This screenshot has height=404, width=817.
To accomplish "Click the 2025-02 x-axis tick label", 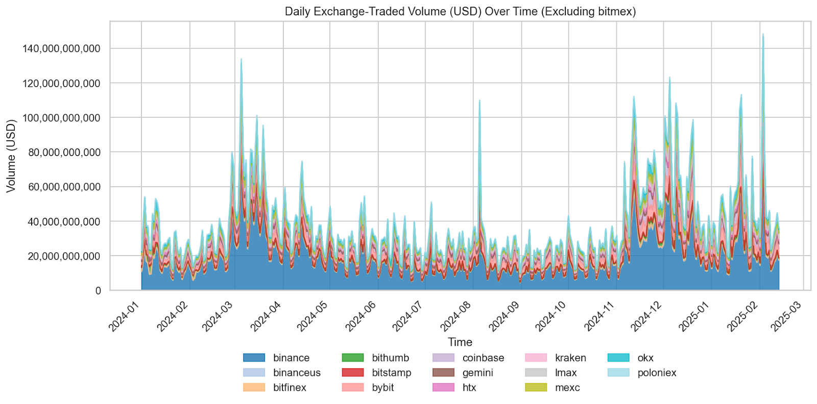I will 743,316.
